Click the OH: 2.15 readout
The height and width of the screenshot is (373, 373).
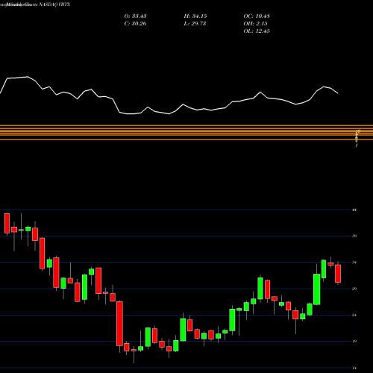pos(255,24)
